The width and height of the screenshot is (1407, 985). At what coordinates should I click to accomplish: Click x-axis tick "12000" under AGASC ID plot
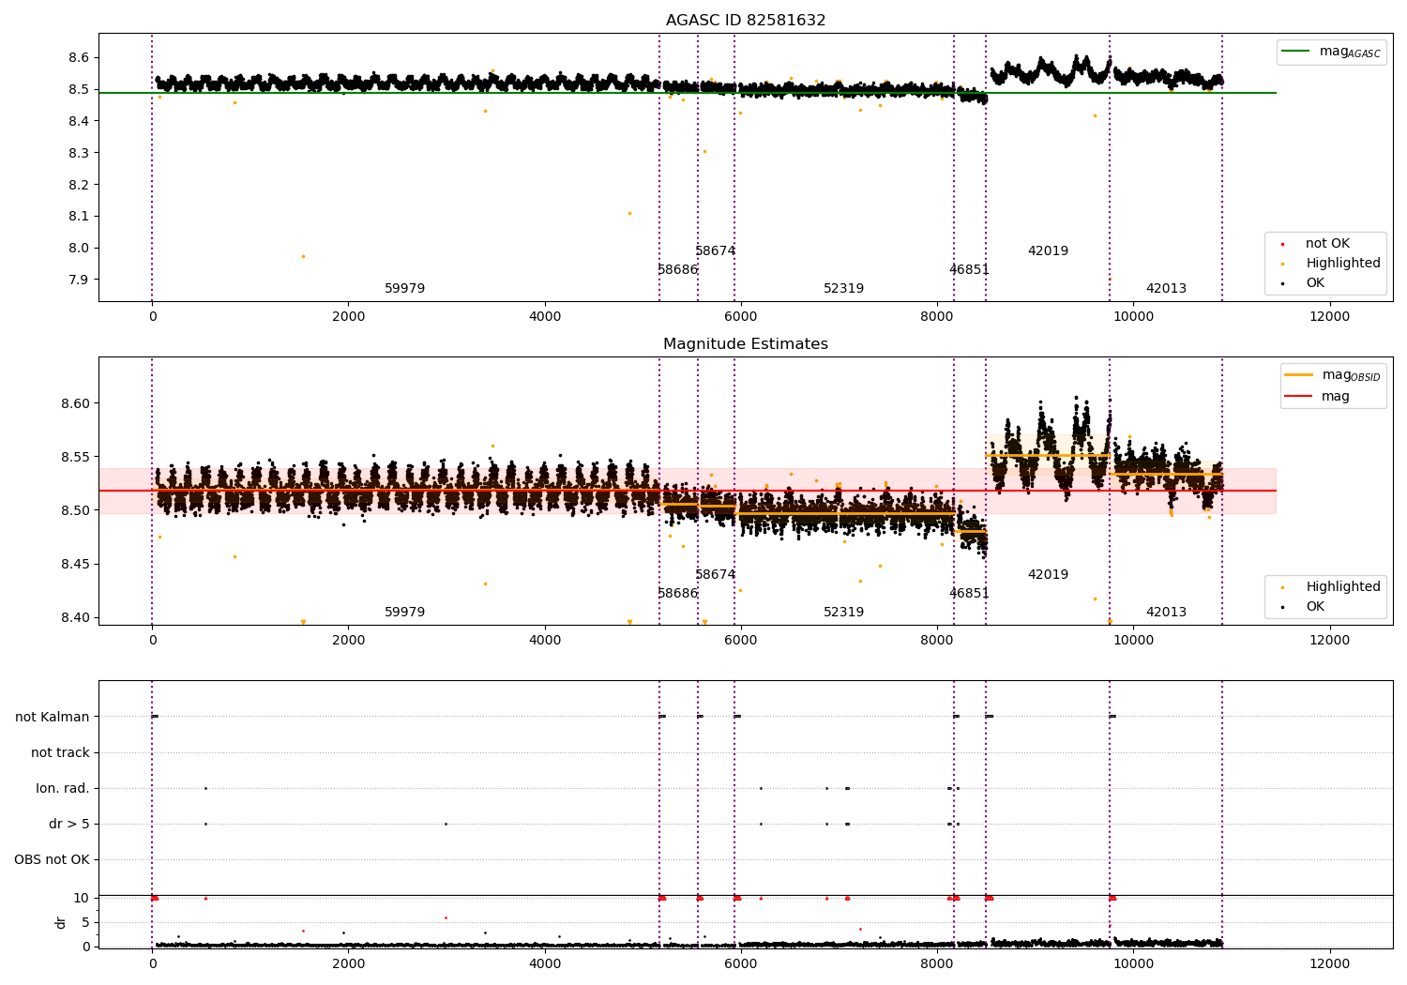pyautogui.click(x=1329, y=317)
